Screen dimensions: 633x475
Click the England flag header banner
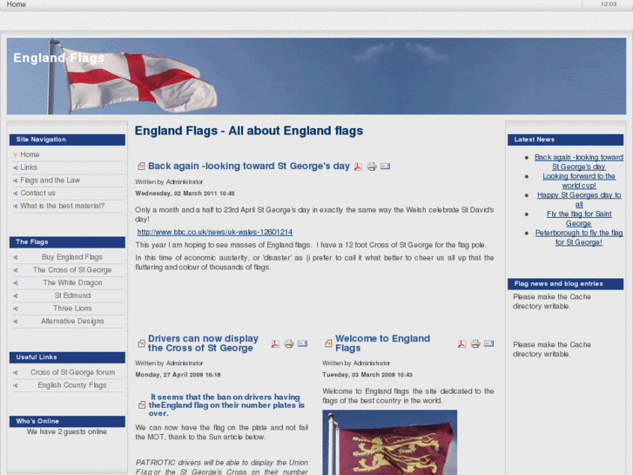pyautogui.click(x=316, y=76)
